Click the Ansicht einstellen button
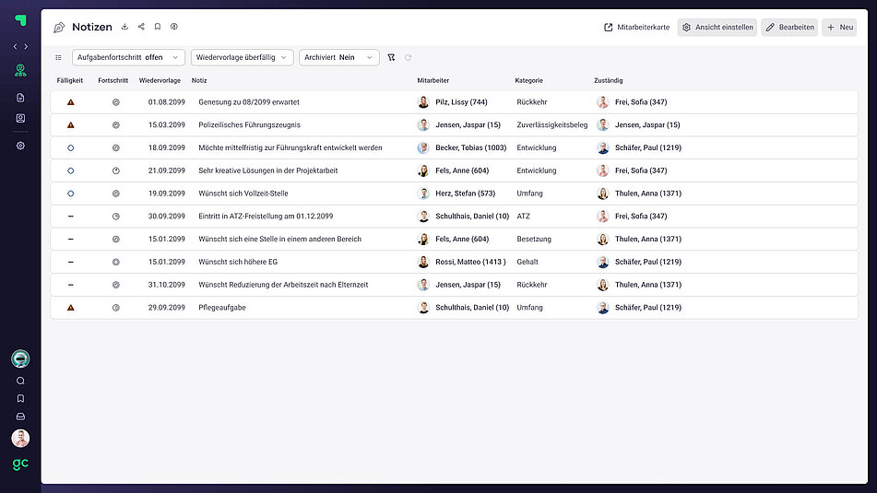The height and width of the screenshot is (493, 877). 717,28
